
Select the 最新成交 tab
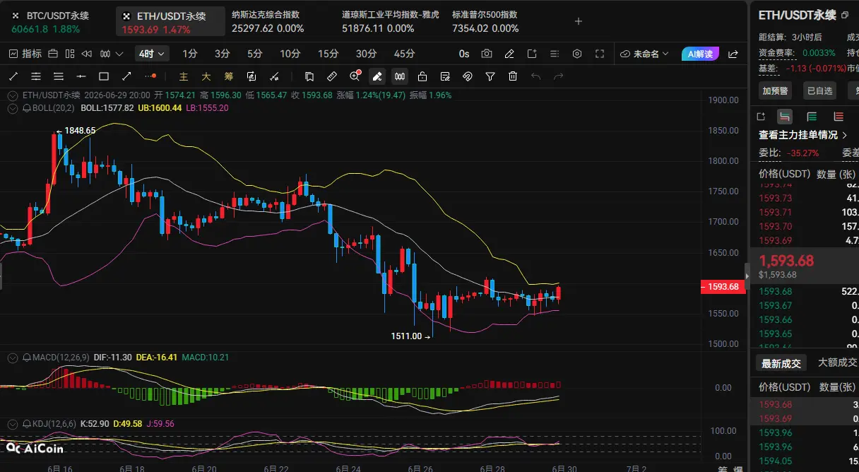coord(781,363)
